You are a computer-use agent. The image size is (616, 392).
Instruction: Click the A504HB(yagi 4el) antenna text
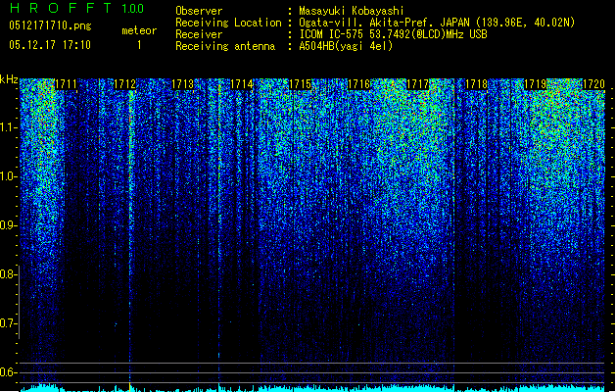[x=346, y=46]
